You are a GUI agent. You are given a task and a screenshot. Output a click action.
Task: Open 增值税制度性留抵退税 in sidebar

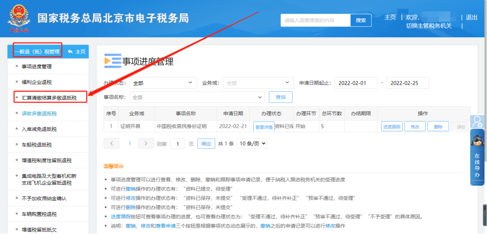click(x=46, y=161)
